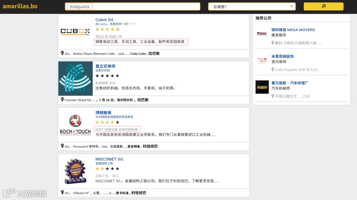
Task: Open the 在哪里? location dropdown
Action: pyautogui.click(x=252, y=7)
